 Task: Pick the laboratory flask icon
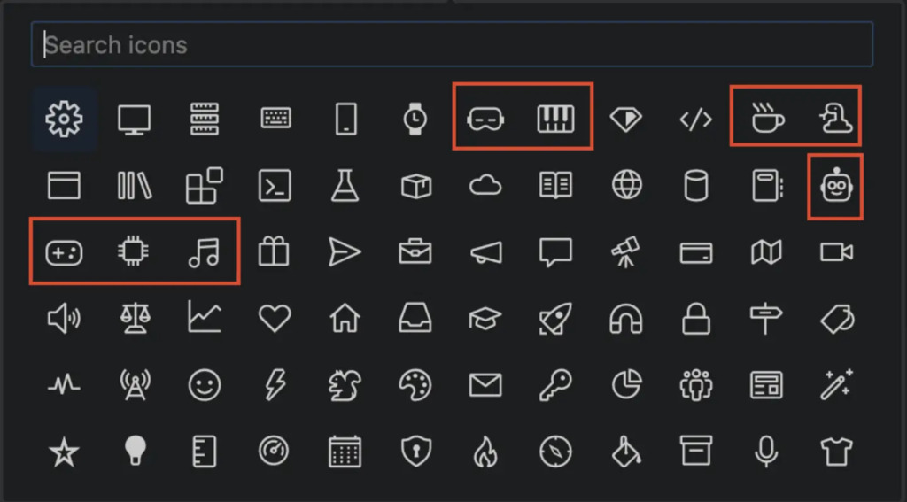tap(345, 186)
